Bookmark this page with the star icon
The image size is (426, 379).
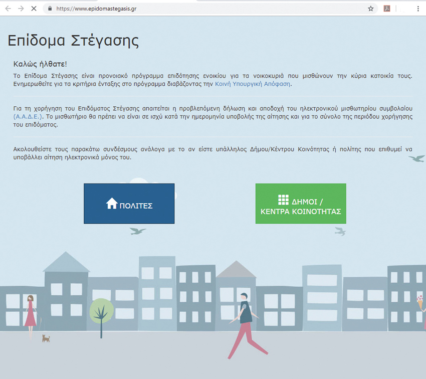coord(370,9)
